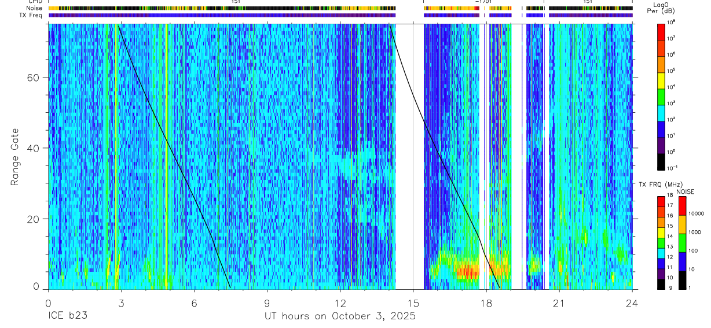
Task: Click the range gate tick label '20'
Action: (34, 219)
